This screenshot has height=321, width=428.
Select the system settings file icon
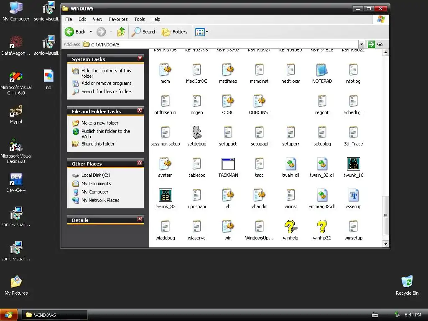click(165, 164)
